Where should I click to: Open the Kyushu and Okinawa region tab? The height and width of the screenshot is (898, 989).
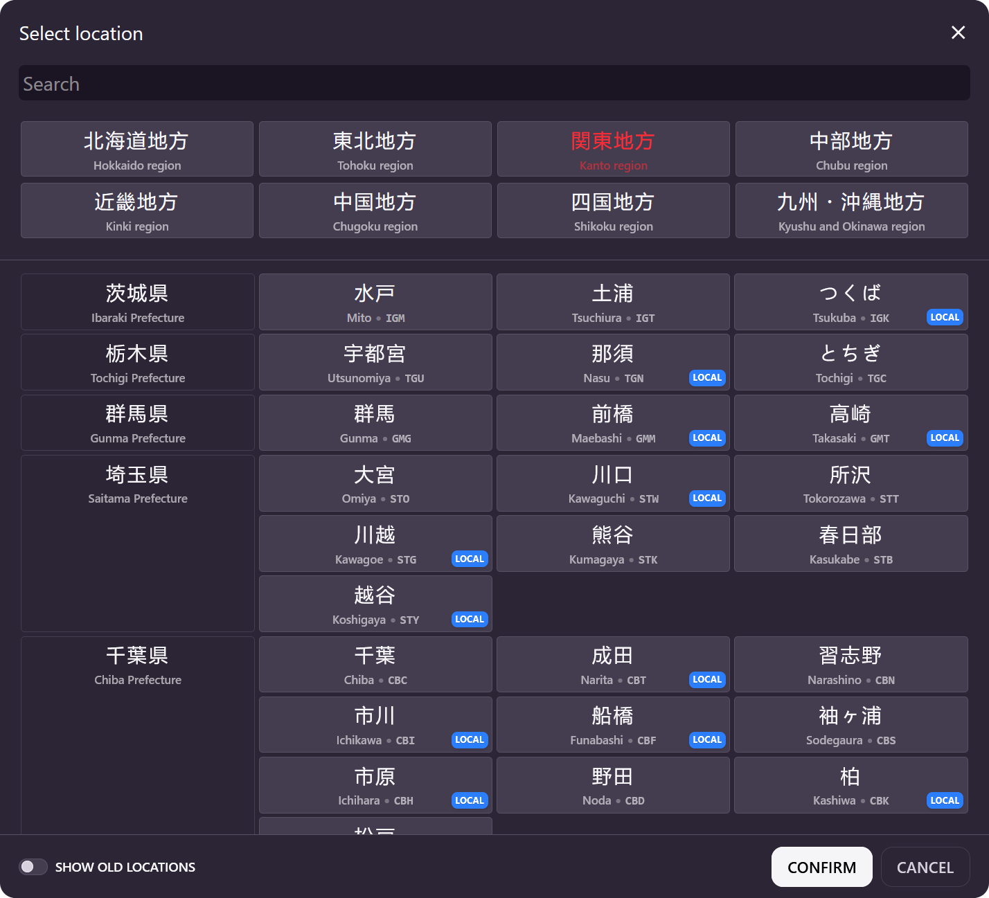[x=851, y=210]
